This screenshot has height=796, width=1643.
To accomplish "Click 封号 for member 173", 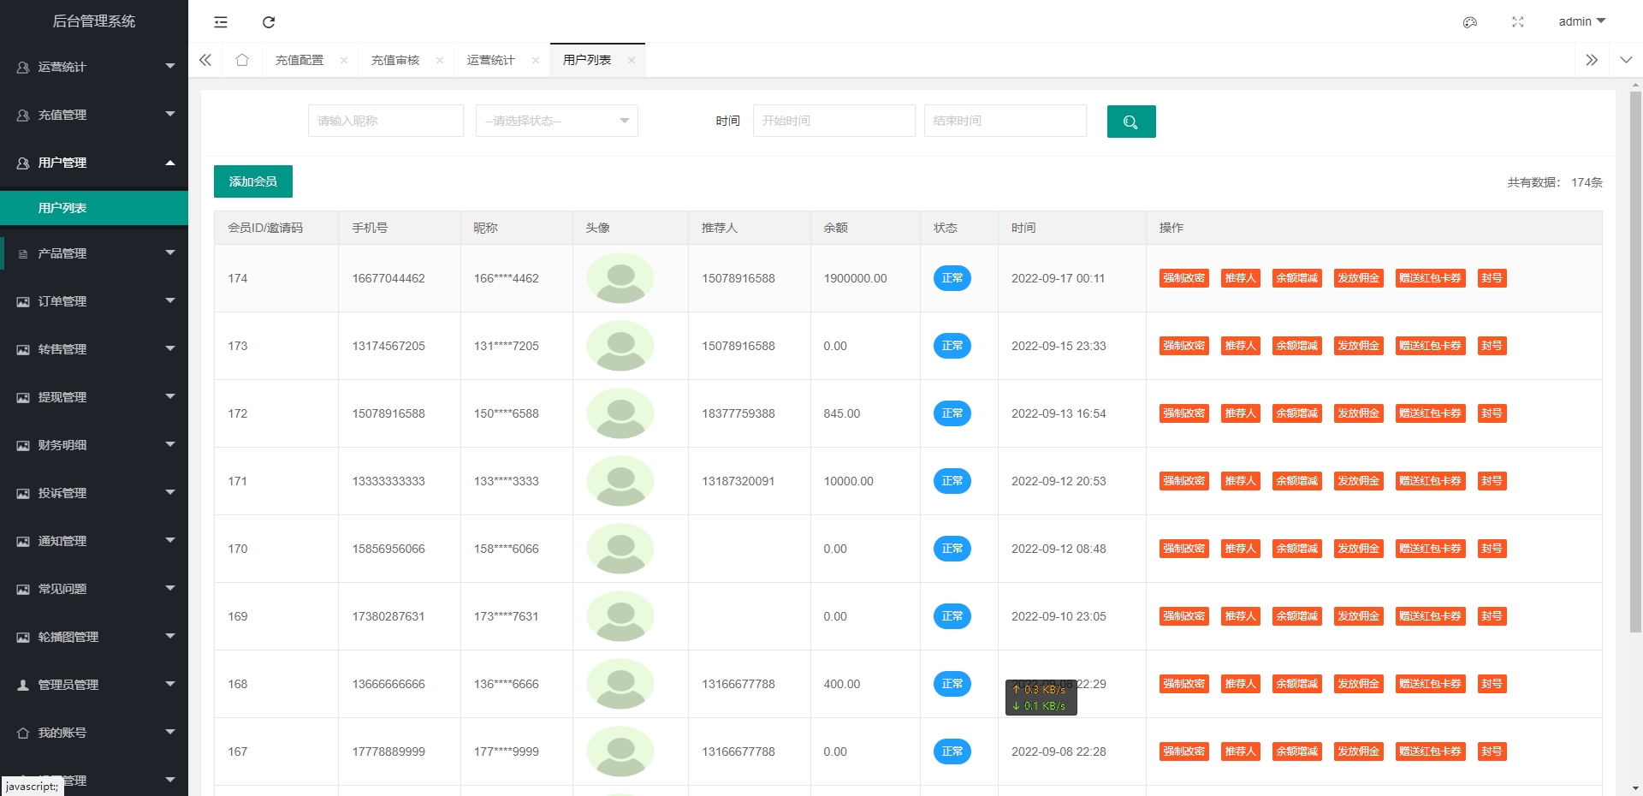I will (1492, 346).
